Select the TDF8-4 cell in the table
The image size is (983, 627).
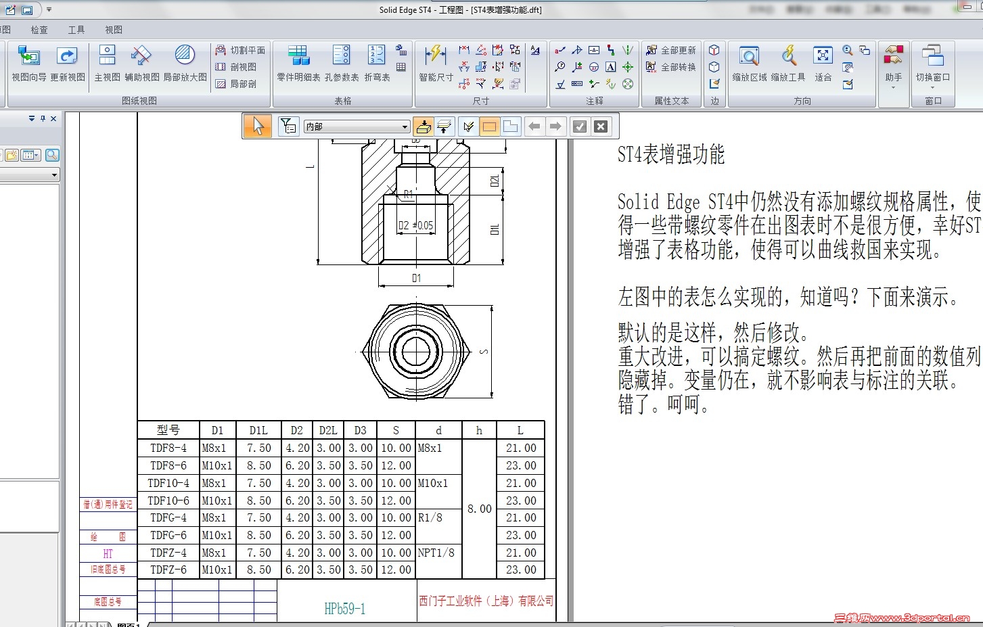click(168, 448)
